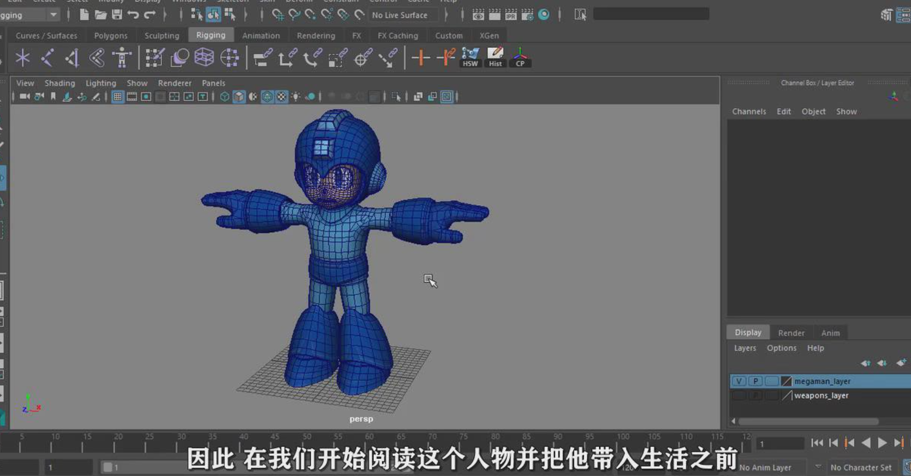911x476 pixels.
Task: Open Render Settings icon
Action: (x=528, y=15)
